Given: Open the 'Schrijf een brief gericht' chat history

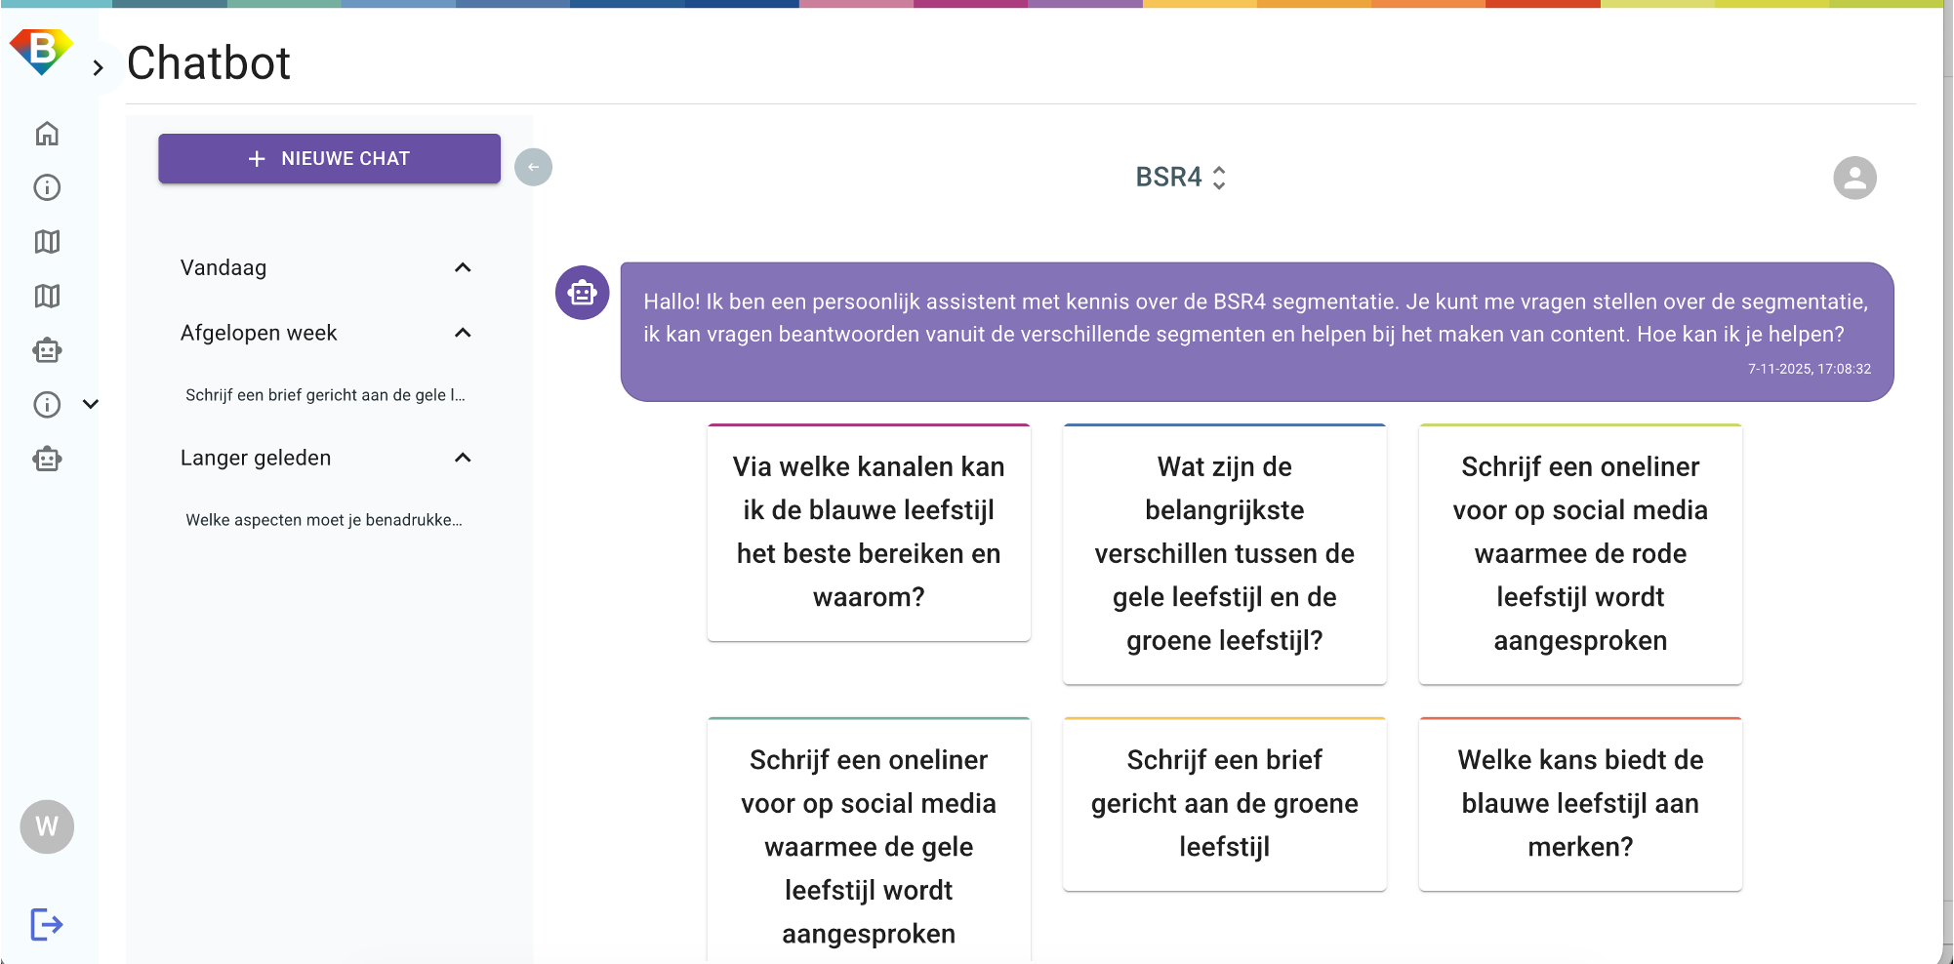Looking at the screenshot, I should coord(325,395).
